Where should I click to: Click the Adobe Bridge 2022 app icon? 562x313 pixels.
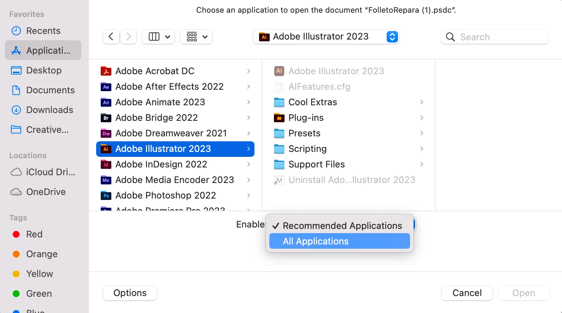pyautogui.click(x=106, y=118)
